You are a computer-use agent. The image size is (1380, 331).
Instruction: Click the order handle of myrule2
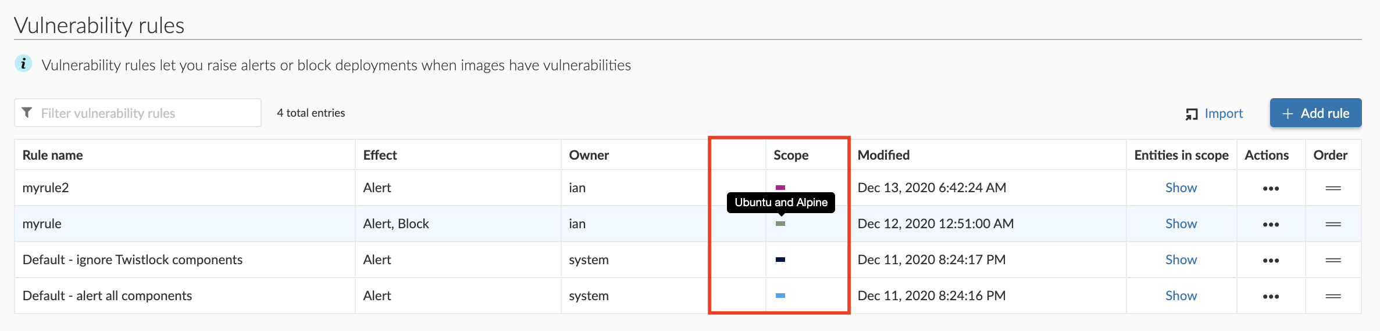pos(1333,188)
